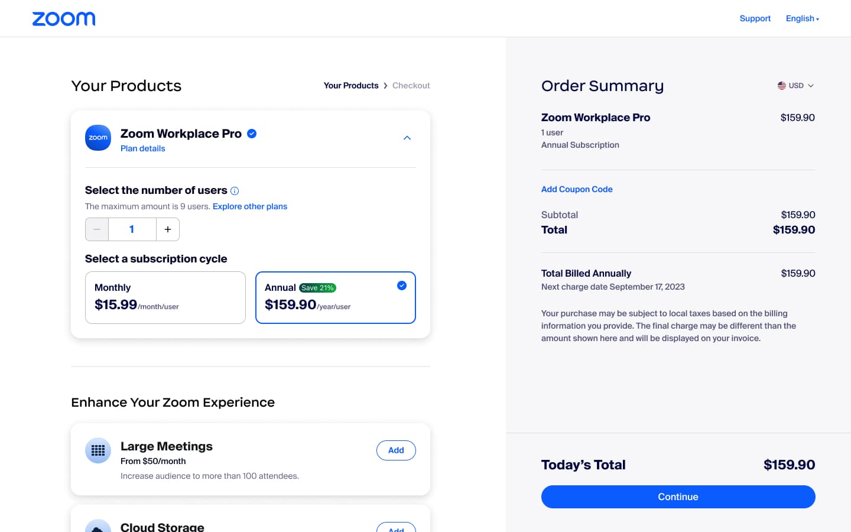Open the USD currency dropdown
Viewport: 851px width, 532px height.
(797, 86)
